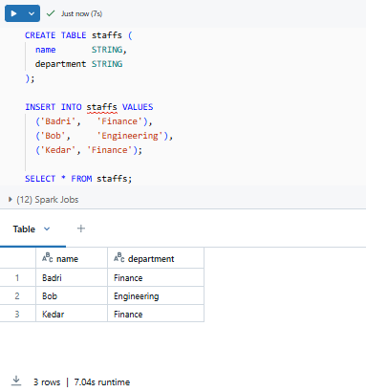Click the department column header
366x392 pixels.
pos(156,258)
